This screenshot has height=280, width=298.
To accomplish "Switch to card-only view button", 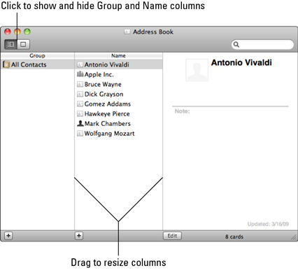I will click(x=23, y=44).
